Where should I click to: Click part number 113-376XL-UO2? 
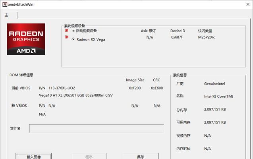point(62,88)
